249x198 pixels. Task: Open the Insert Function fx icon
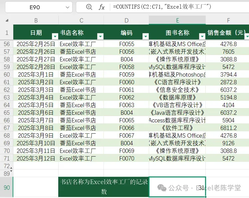click(x=102, y=7)
